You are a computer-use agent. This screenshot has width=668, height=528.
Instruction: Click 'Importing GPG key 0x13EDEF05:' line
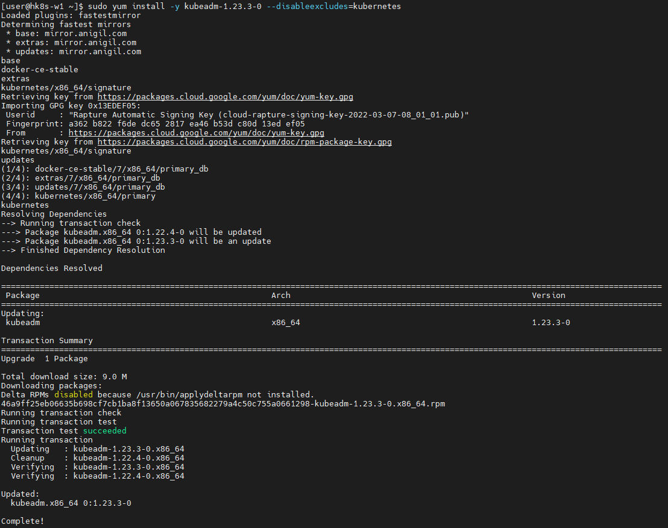click(x=71, y=105)
